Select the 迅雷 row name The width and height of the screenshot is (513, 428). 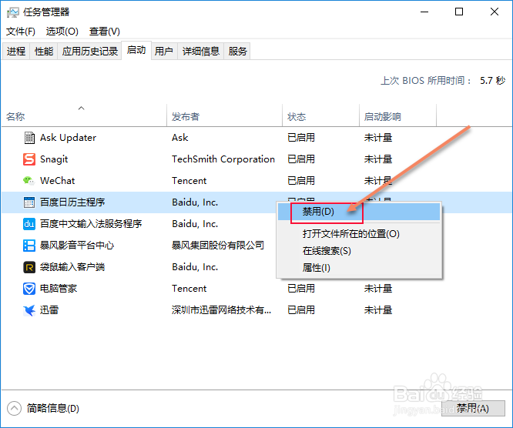click(x=49, y=310)
